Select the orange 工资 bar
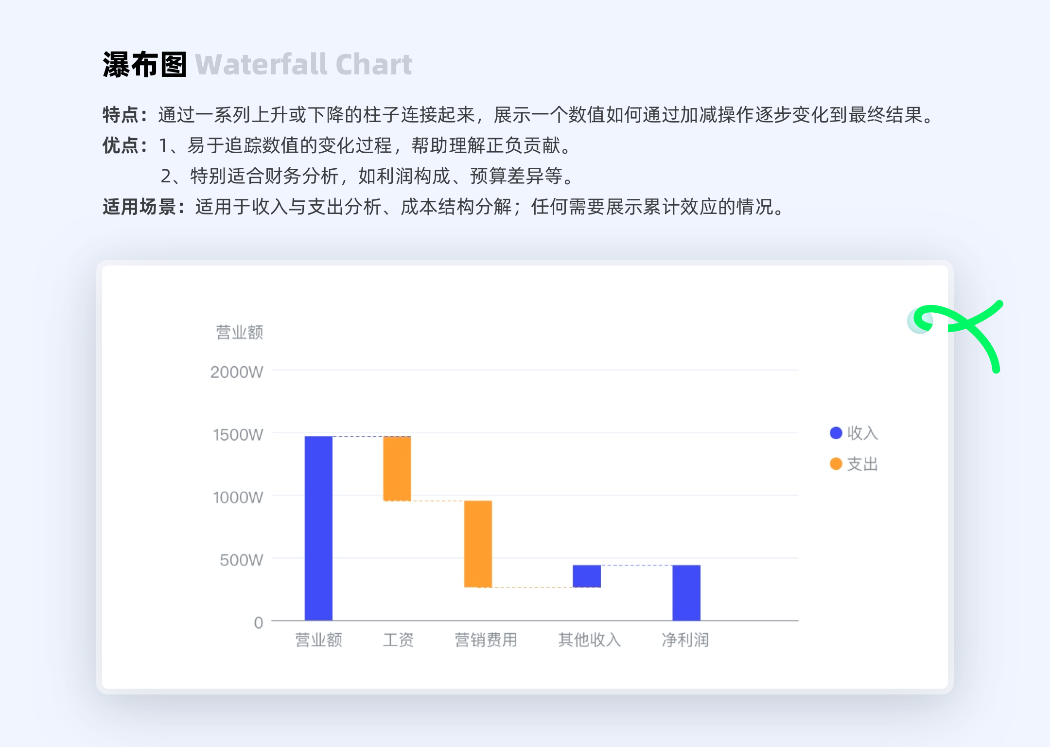 (397, 468)
